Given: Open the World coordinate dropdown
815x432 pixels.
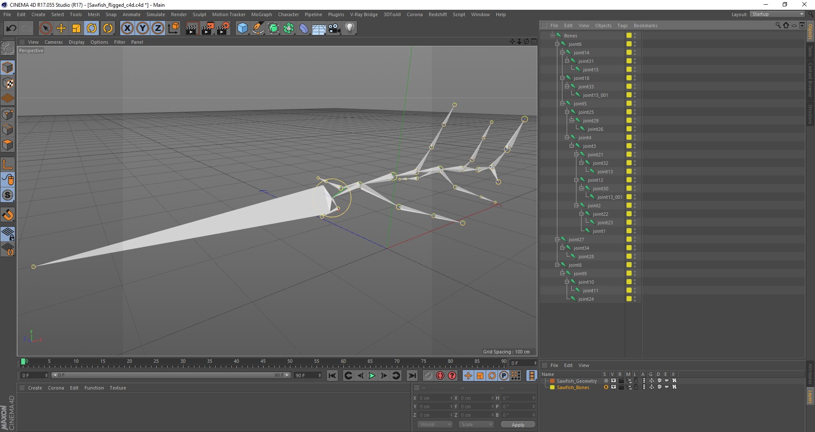Looking at the screenshot, I should [435, 424].
